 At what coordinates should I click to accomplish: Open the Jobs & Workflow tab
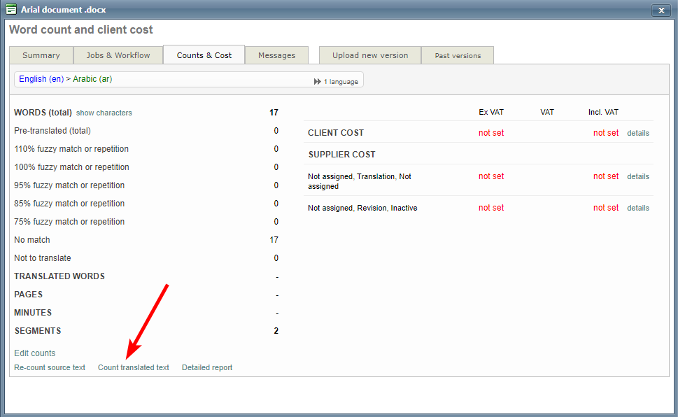tap(118, 55)
